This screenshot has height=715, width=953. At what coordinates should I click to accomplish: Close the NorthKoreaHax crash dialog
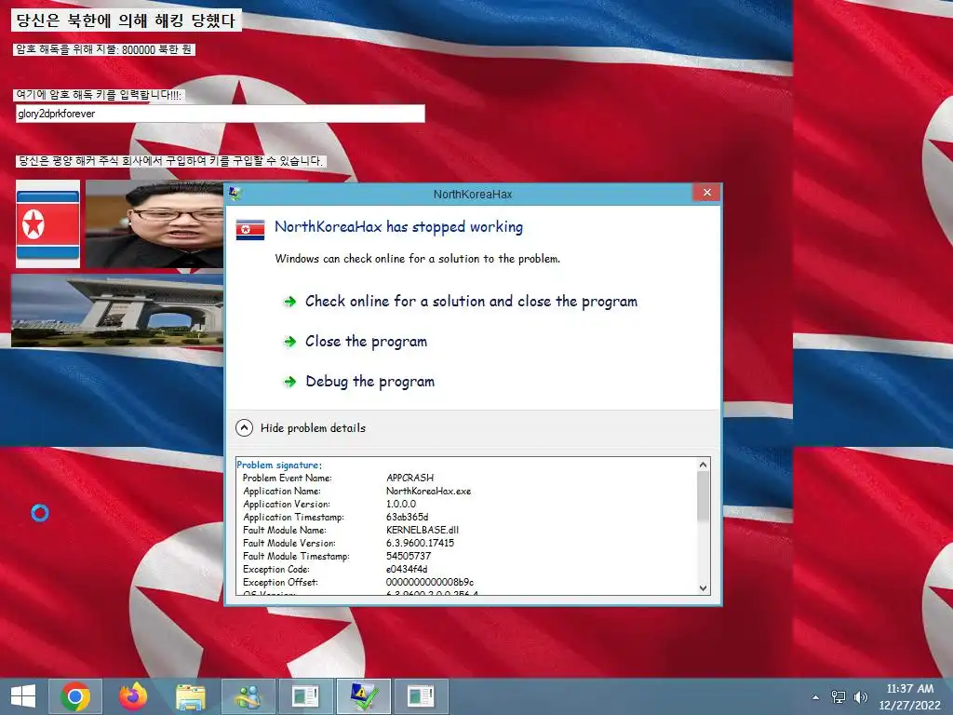coord(707,193)
